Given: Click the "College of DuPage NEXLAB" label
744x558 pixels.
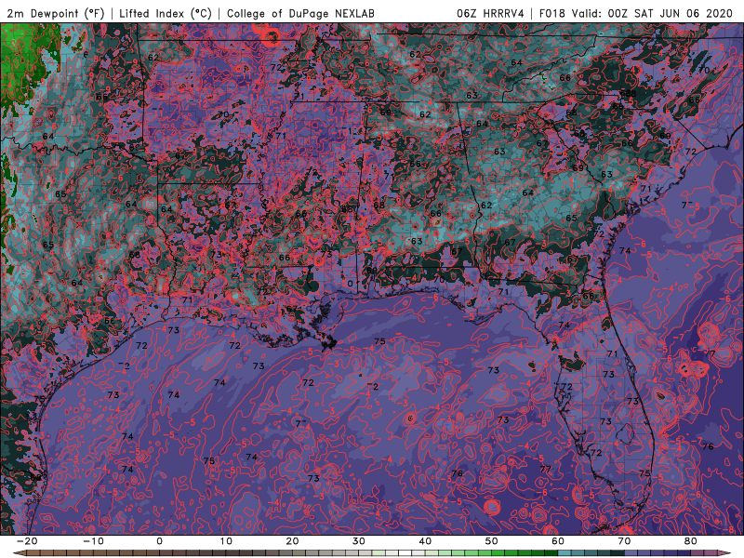Looking at the screenshot, I should tap(300, 14).
